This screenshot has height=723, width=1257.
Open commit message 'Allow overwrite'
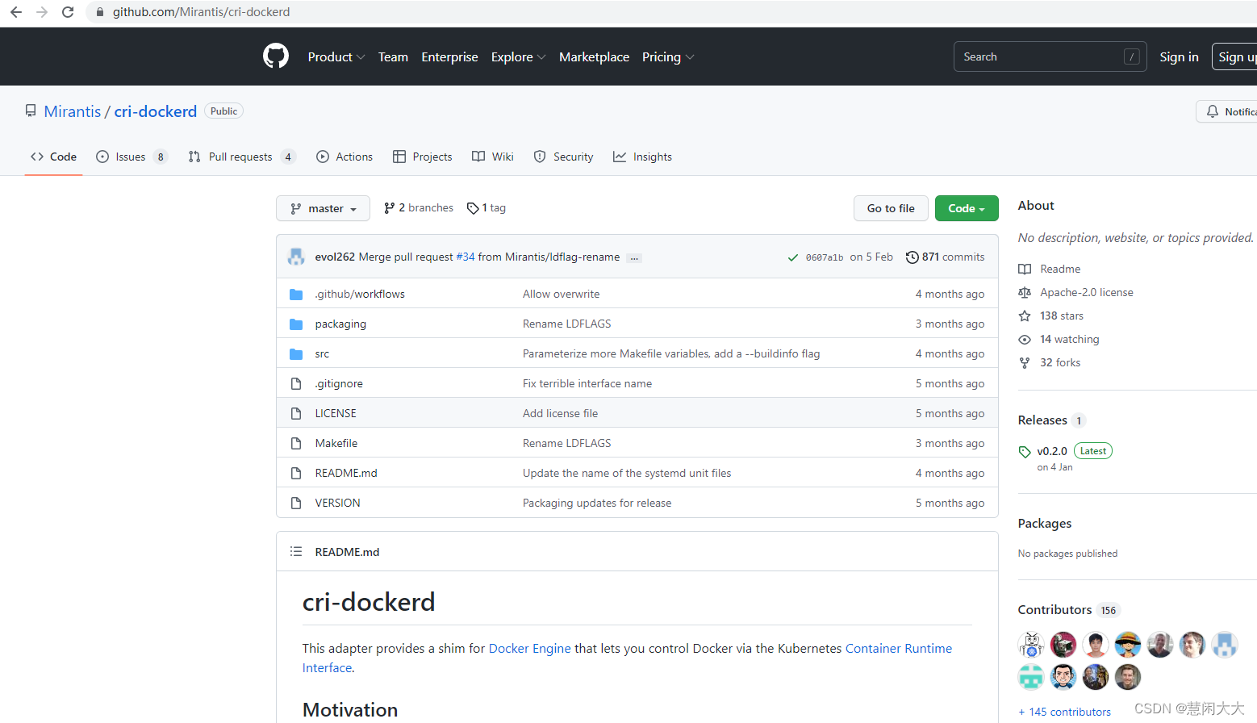(x=561, y=294)
